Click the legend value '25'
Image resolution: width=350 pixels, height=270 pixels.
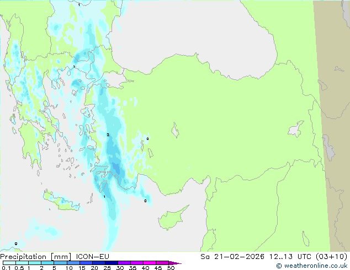pyautogui.click(x=107, y=268)
